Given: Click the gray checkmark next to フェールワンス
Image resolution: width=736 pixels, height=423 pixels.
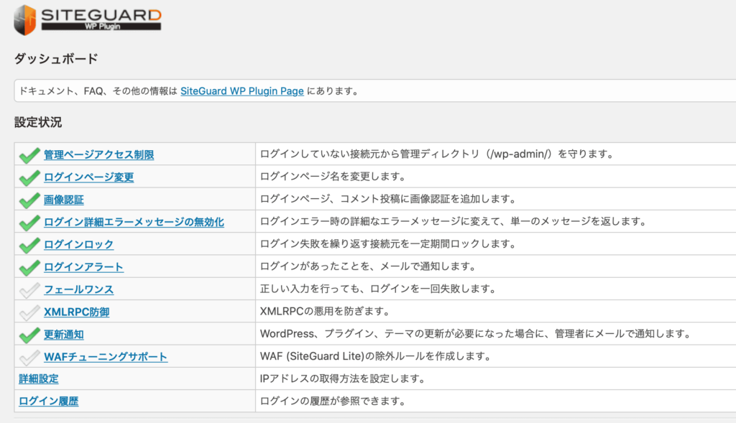Looking at the screenshot, I should 29,289.
